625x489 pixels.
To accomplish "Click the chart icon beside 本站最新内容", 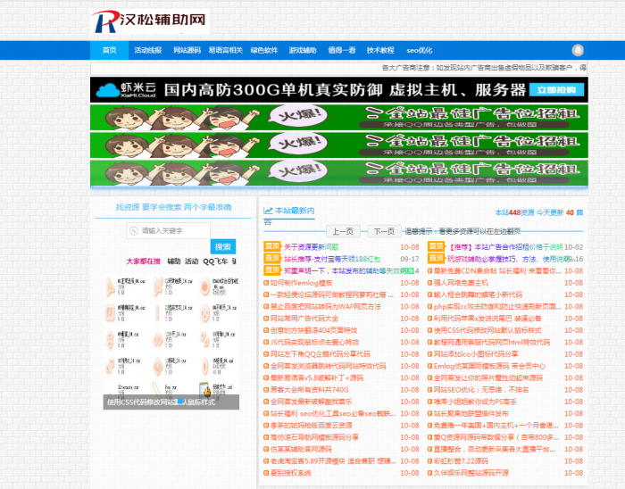I will 268,211.
